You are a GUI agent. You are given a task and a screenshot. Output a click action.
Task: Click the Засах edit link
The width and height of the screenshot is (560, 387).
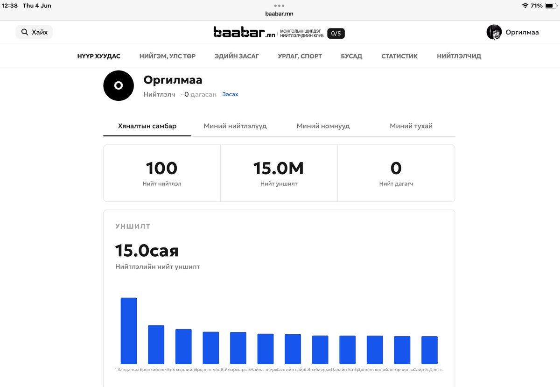point(230,94)
